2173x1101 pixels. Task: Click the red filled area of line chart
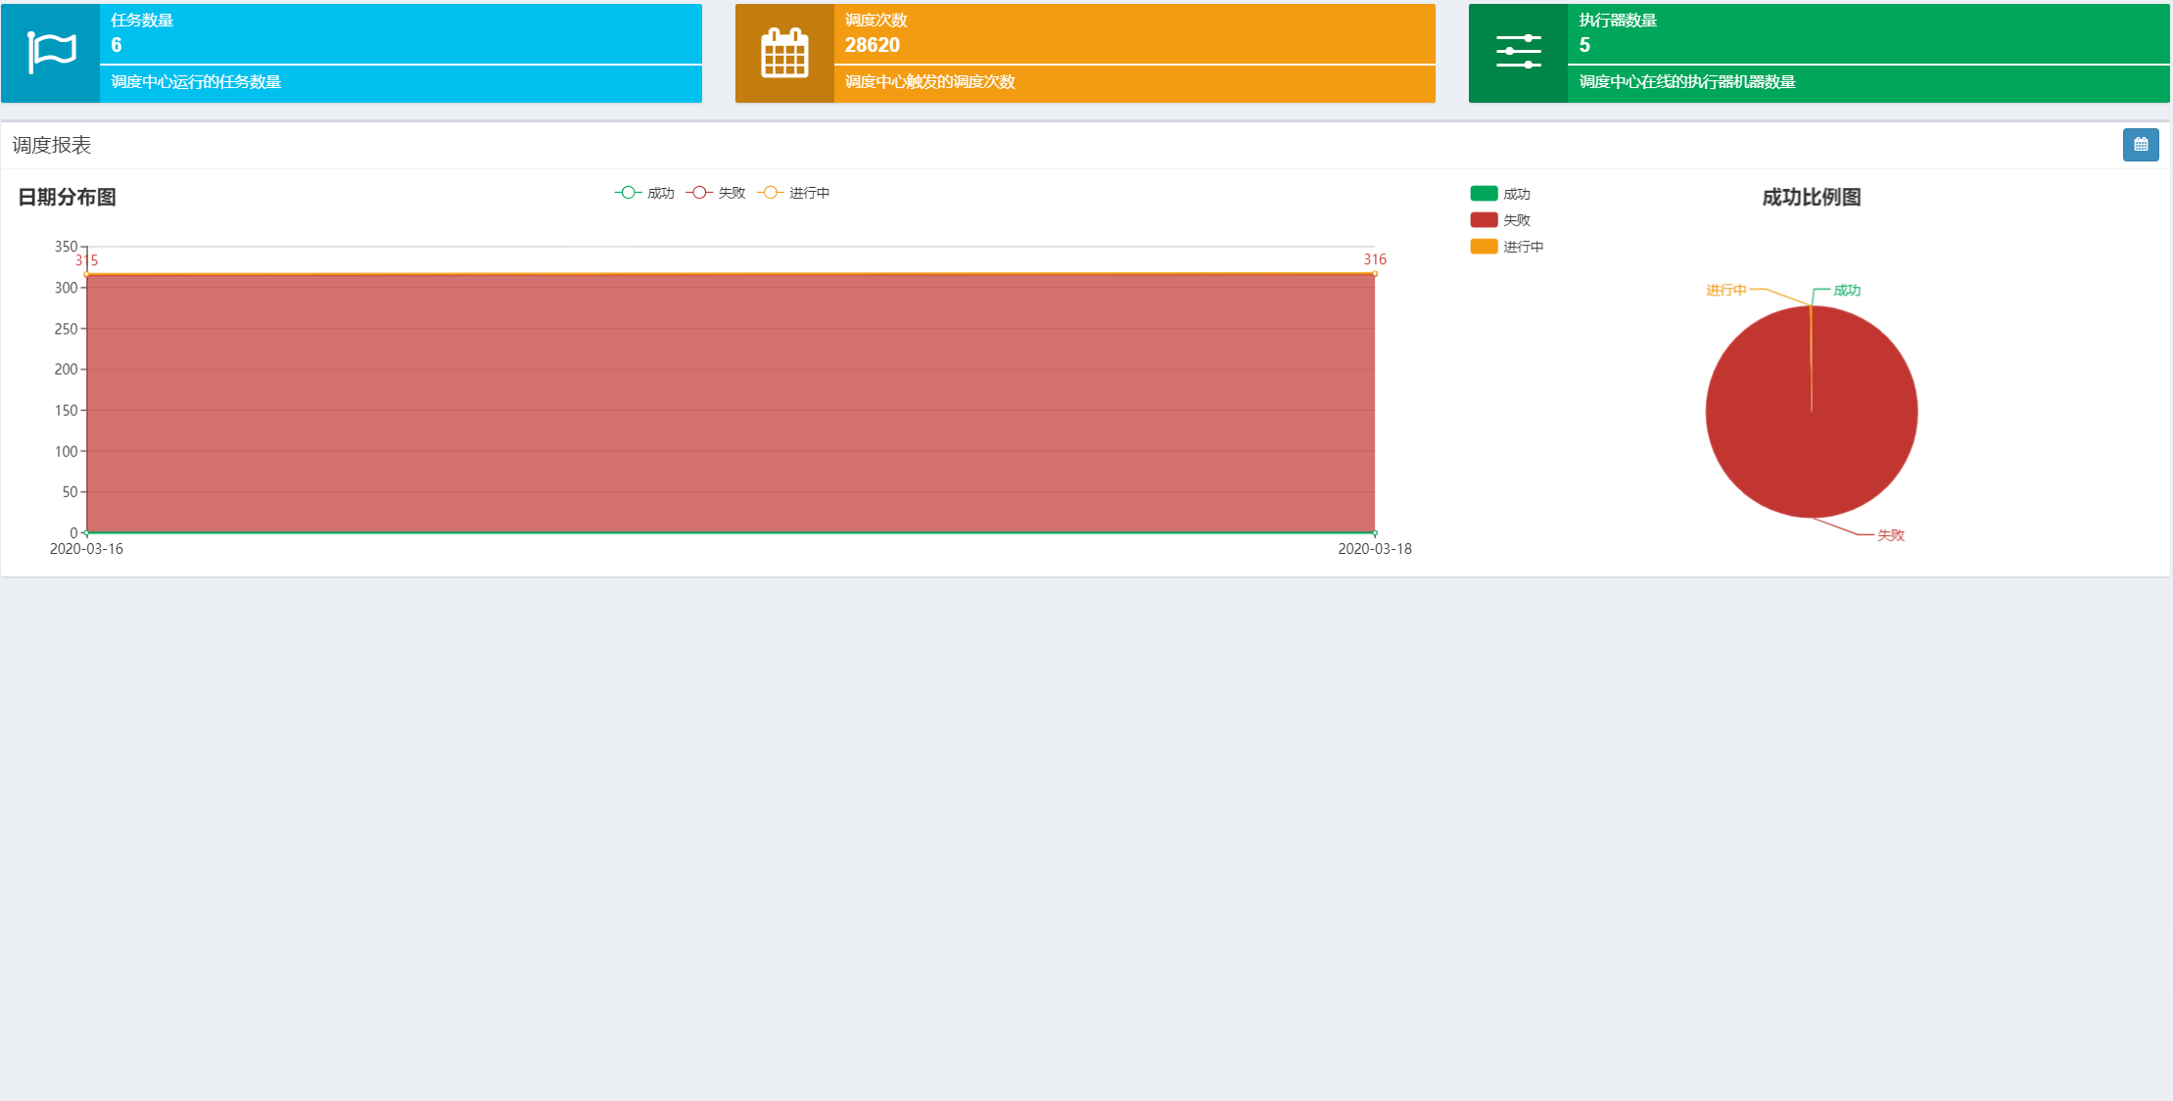coord(731,403)
